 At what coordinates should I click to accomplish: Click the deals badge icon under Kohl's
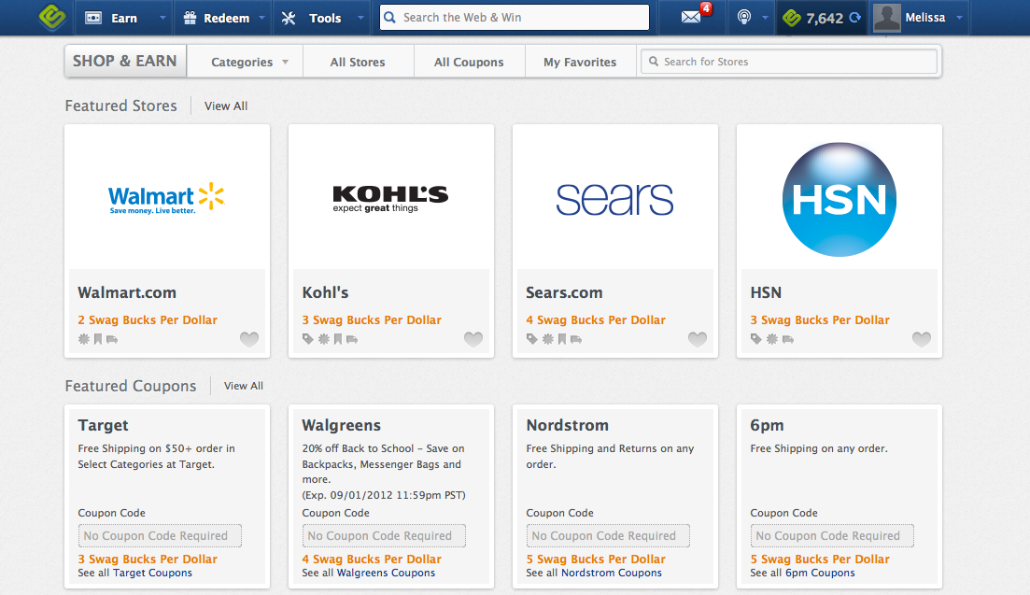[324, 339]
